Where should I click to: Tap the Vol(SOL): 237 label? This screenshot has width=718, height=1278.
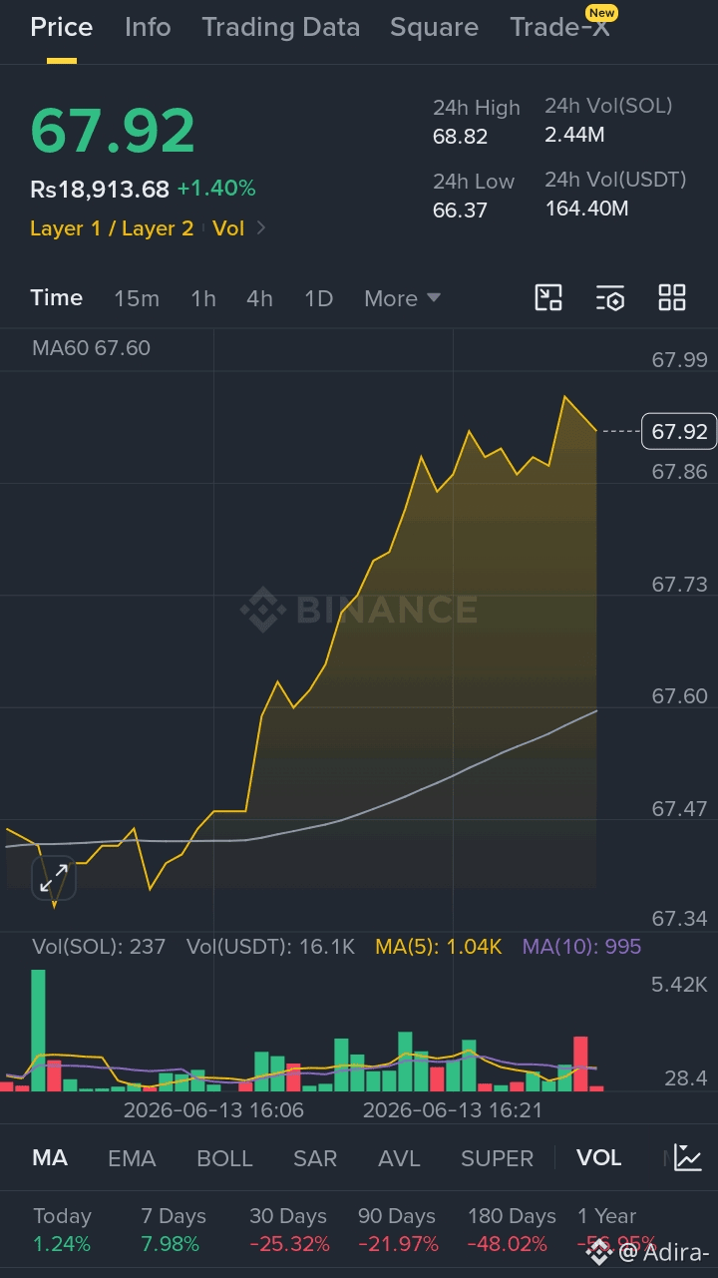point(99,946)
